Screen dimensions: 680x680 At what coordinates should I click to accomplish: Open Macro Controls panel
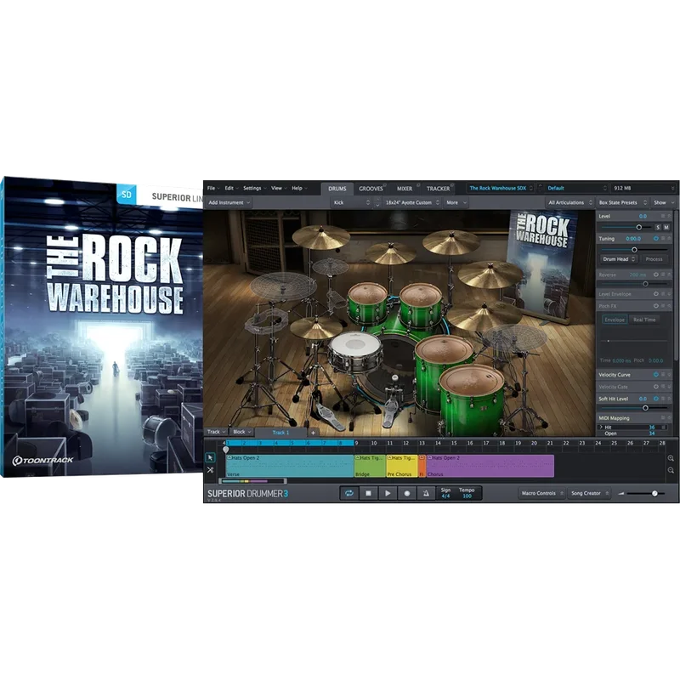pos(542,493)
